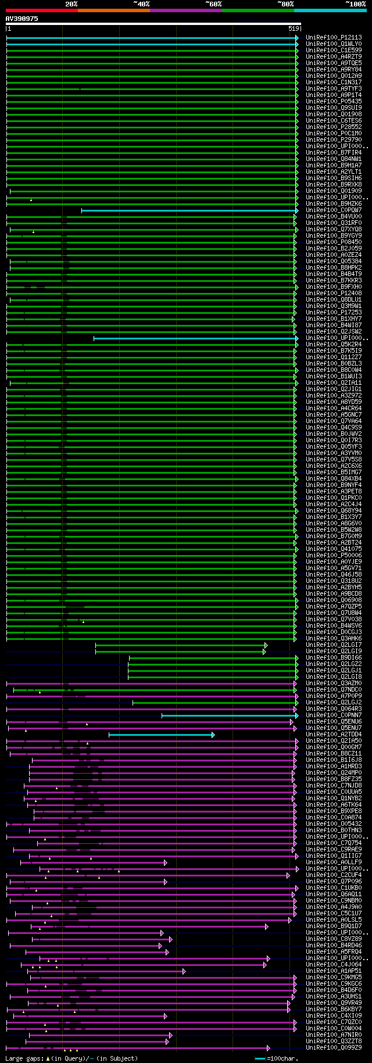Screen dimensions: 372x1063
Task: Select hit label UniRef100_A9TYF3
Action: tap(334, 89)
